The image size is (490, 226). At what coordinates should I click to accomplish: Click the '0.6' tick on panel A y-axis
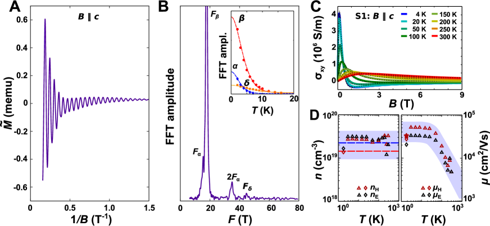click(x=22, y=20)
